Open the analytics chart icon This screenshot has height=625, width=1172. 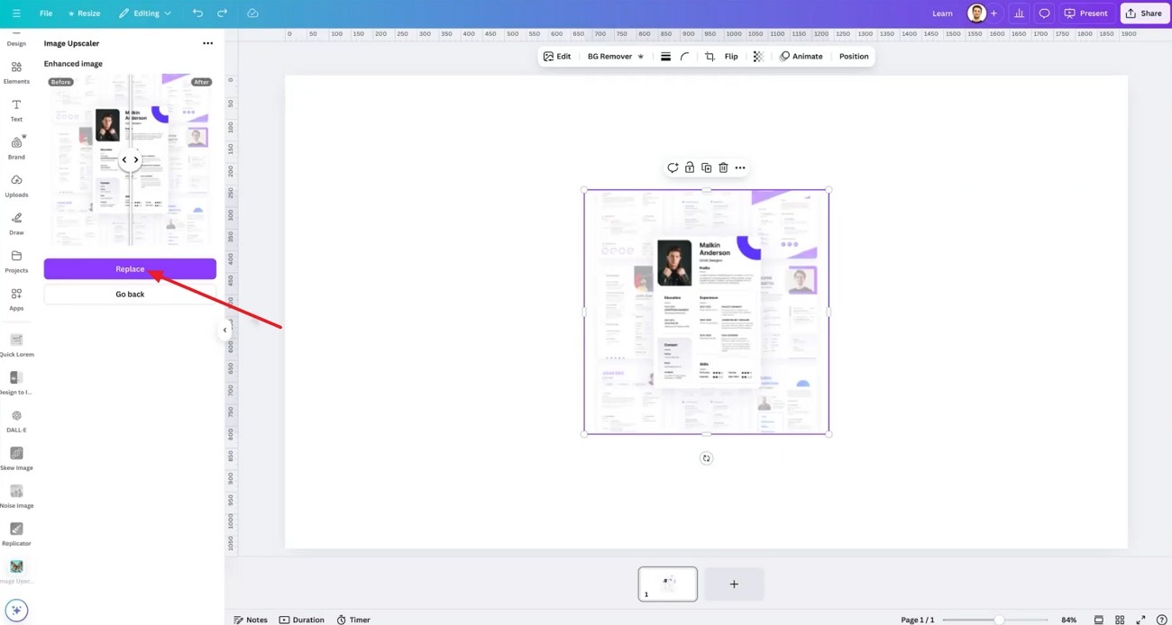pos(1019,14)
